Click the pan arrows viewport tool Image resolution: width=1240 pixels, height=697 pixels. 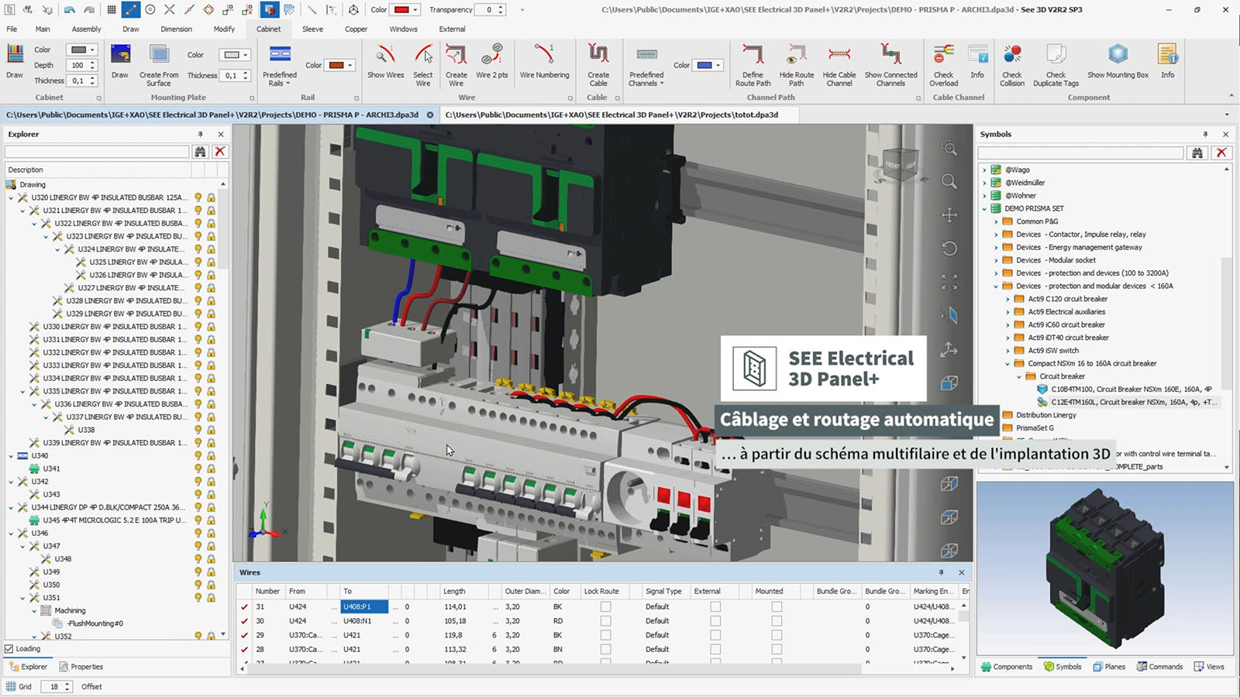[949, 215]
